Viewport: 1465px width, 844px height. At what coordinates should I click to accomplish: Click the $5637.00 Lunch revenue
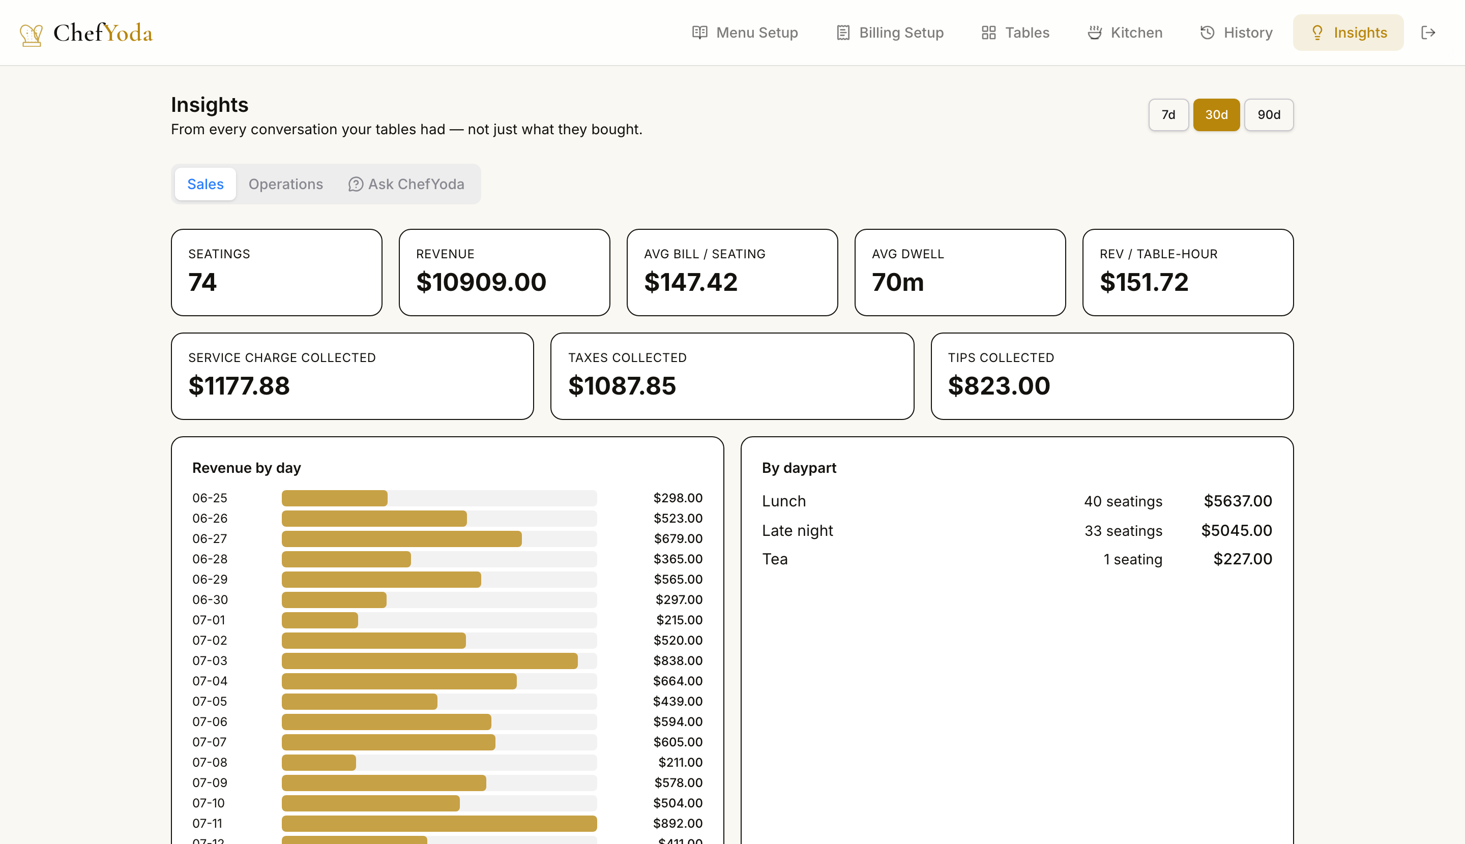click(x=1238, y=501)
